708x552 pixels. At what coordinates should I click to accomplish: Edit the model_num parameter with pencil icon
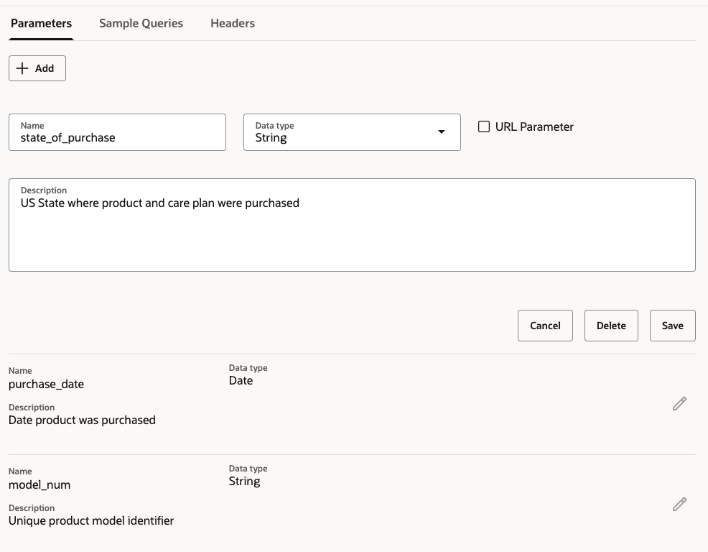coord(679,504)
